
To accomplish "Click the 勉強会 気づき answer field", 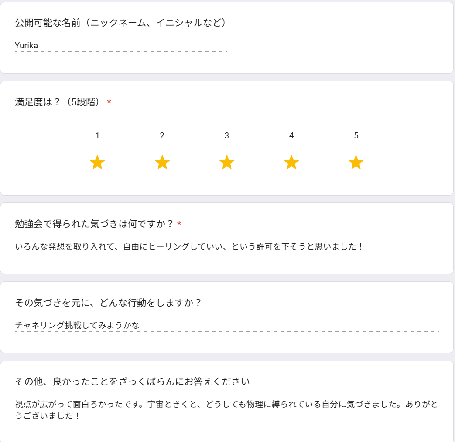I will tap(227, 246).
